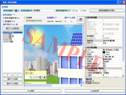Click 選択アイテム初期化 reset button
This screenshot has height=95, width=126.
(x=13, y=84)
